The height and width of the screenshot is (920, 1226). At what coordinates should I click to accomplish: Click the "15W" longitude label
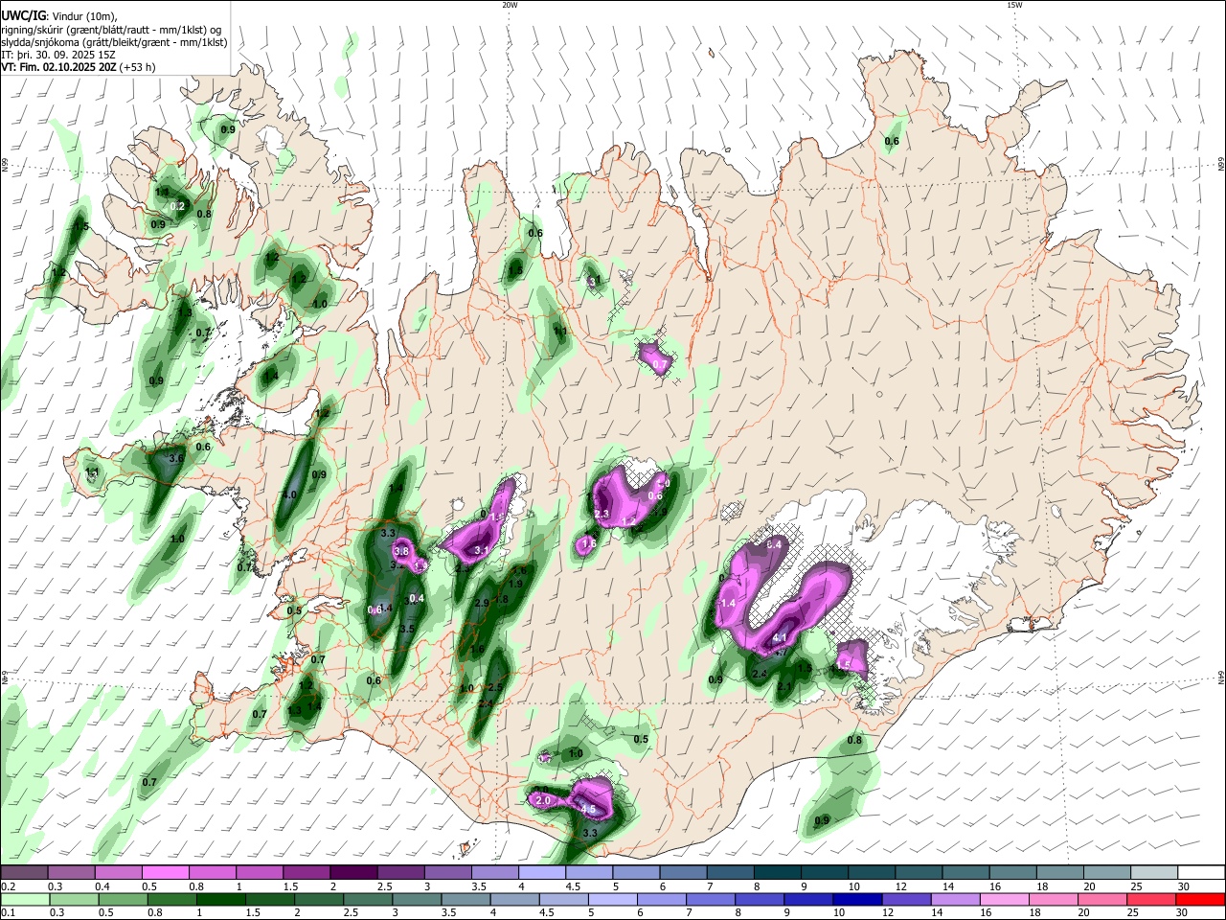pyautogui.click(x=1014, y=5)
